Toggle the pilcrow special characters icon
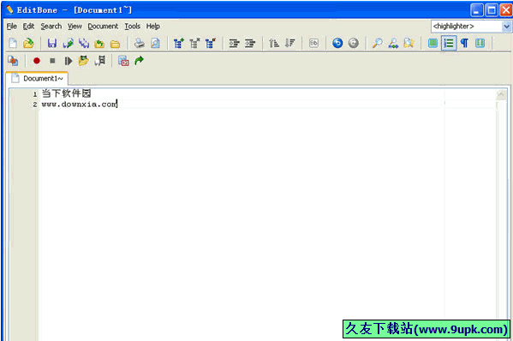The width and height of the screenshot is (513, 341). (464, 43)
